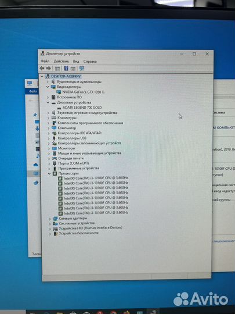Collapse the Процессоры category
Screen dimensions: 235x314
(x=49, y=174)
